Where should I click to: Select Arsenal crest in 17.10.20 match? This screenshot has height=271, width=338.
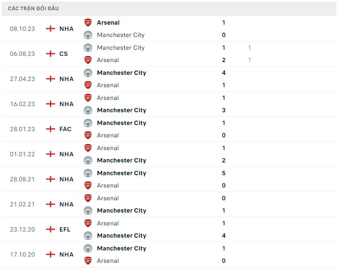point(88,261)
